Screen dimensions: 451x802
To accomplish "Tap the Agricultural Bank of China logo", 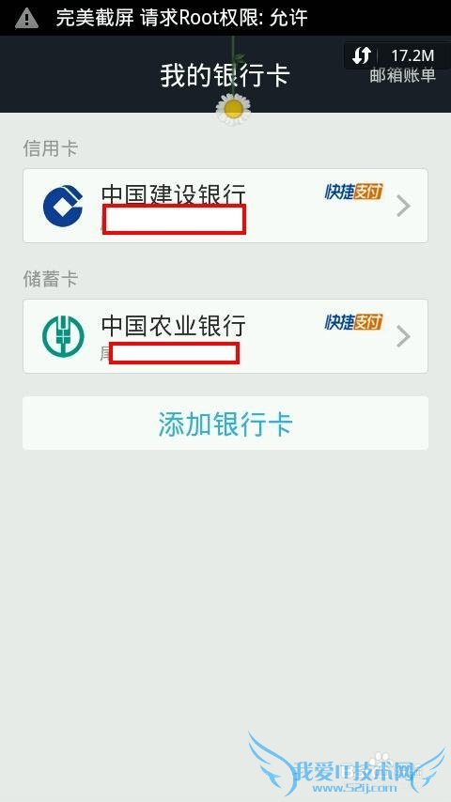I will click(63, 336).
